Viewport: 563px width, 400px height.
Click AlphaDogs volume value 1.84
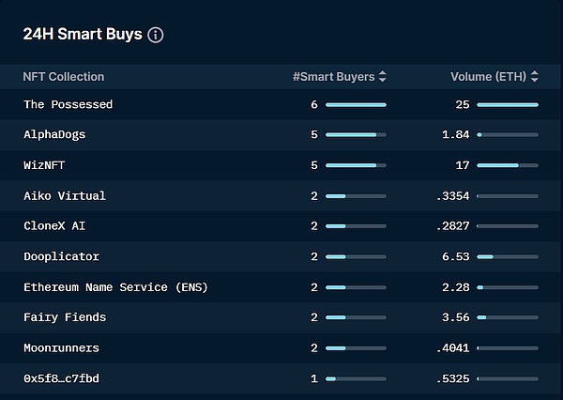(x=456, y=135)
